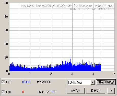Open help with the ? button

pos(111,91)
